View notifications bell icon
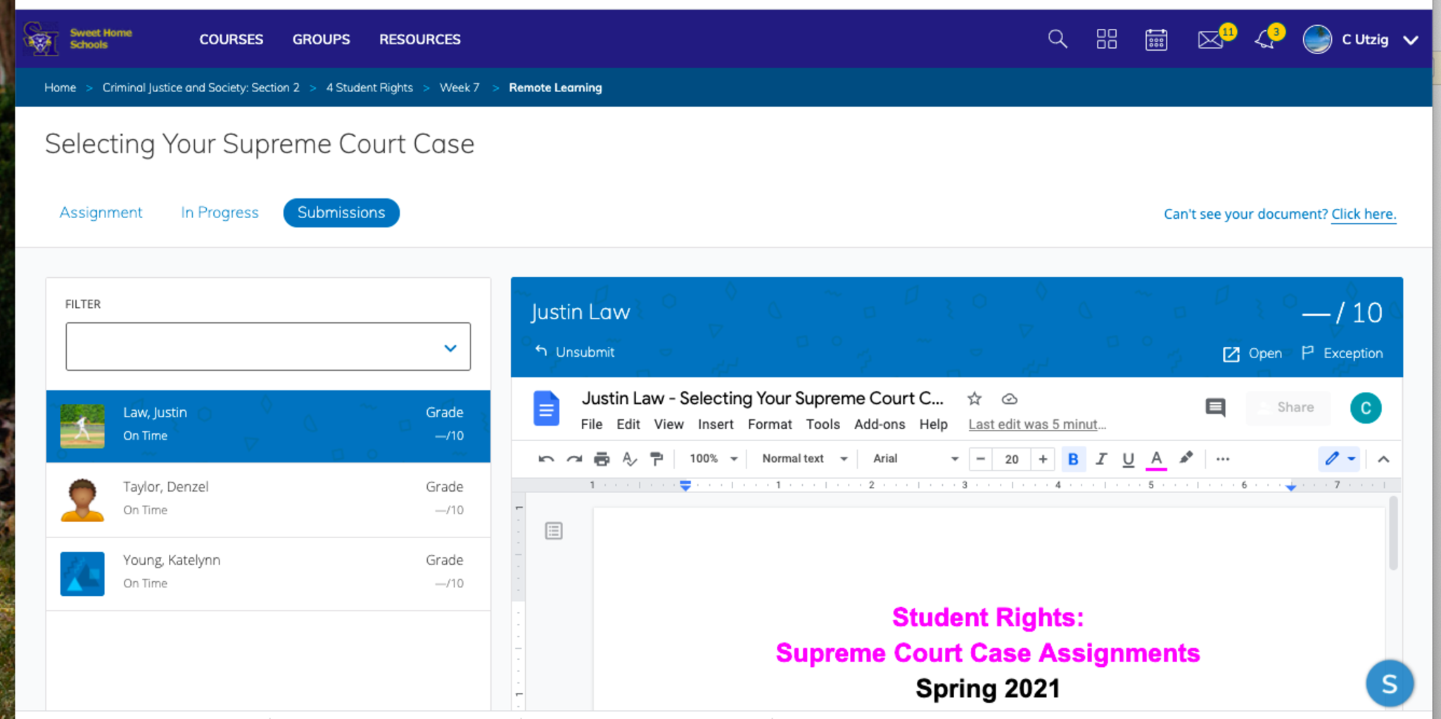The width and height of the screenshot is (1441, 719). pyautogui.click(x=1264, y=39)
